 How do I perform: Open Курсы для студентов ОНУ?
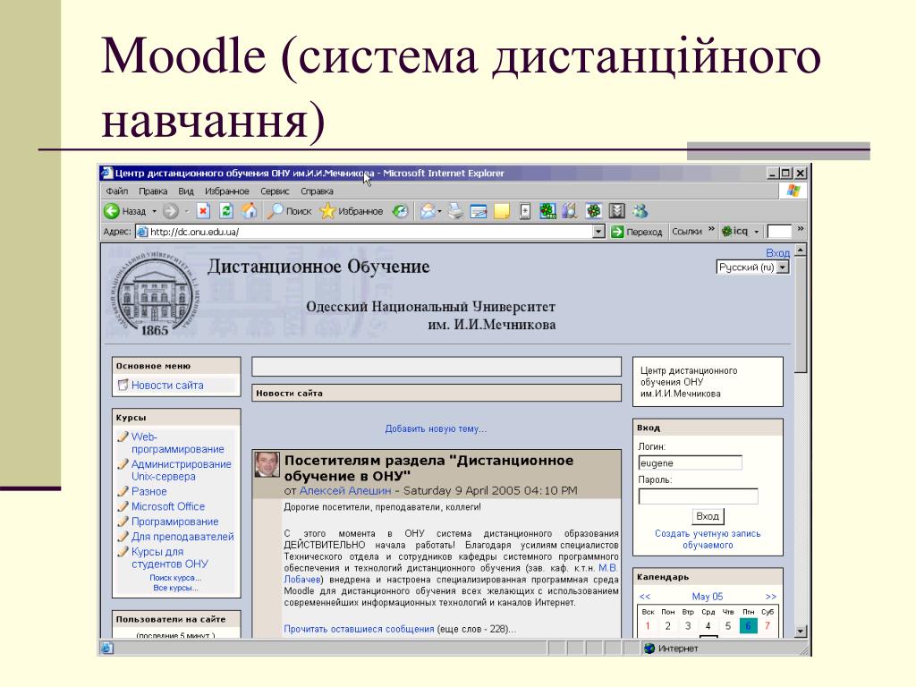(x=169, y=558)
